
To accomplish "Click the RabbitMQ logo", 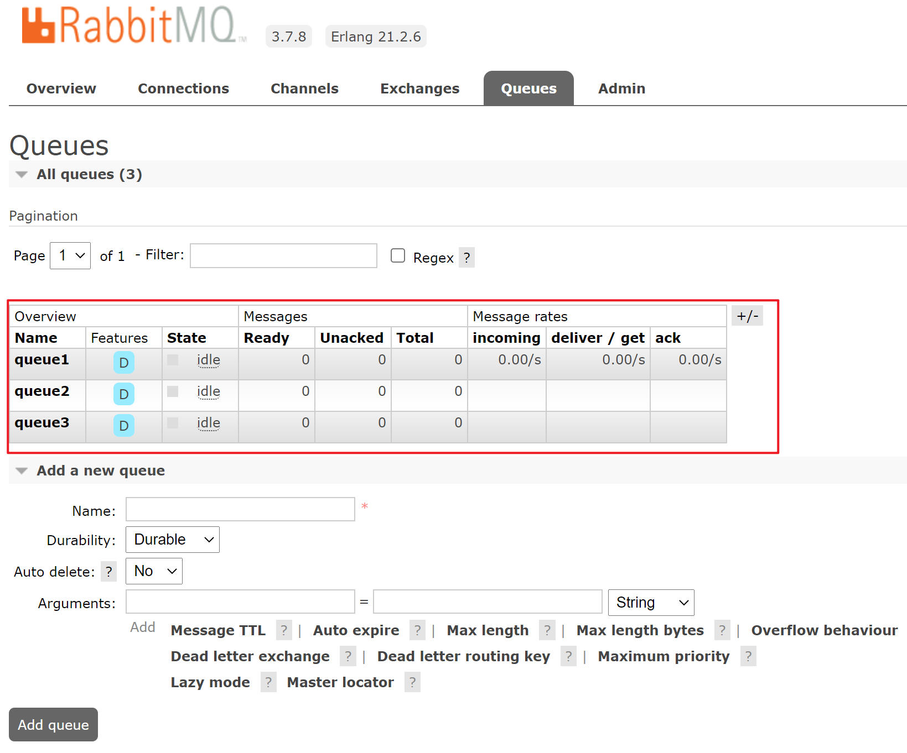I will 133,26.
